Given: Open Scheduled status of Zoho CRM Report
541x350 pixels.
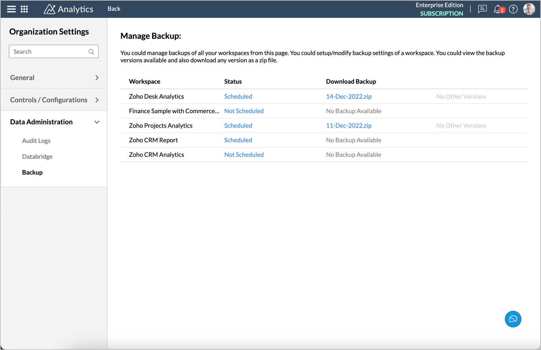Looking at the screenshot, I should [238, 140].
